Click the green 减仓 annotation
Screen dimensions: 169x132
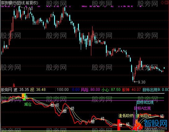28,104
